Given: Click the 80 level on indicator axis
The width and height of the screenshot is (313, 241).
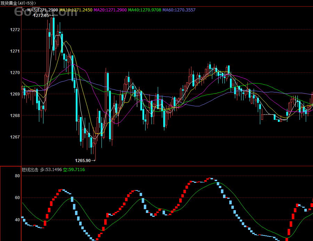Looking at the screenshot, I should tap(17, 176).
